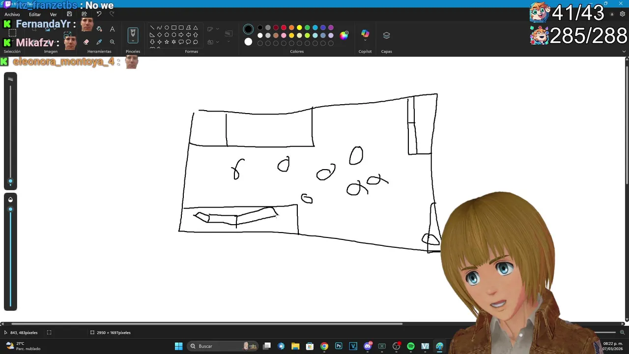
Task: Open the weather widget showing 21°C
Action: coord(23,346)
